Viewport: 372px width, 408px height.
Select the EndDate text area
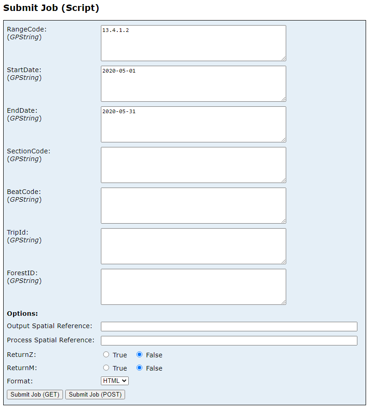[x=193, y=124]
